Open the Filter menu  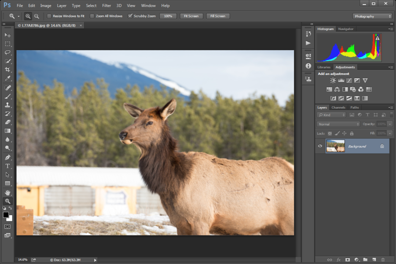(x=106, y=6)
